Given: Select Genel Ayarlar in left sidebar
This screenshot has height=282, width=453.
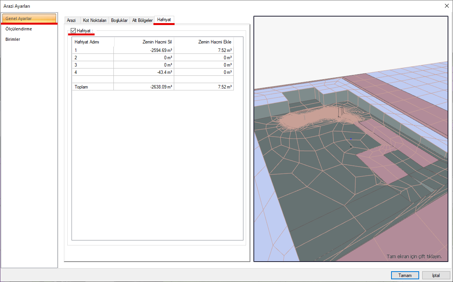Looking at the screenshot, I should pyautogui.click(x=29, y=18).
